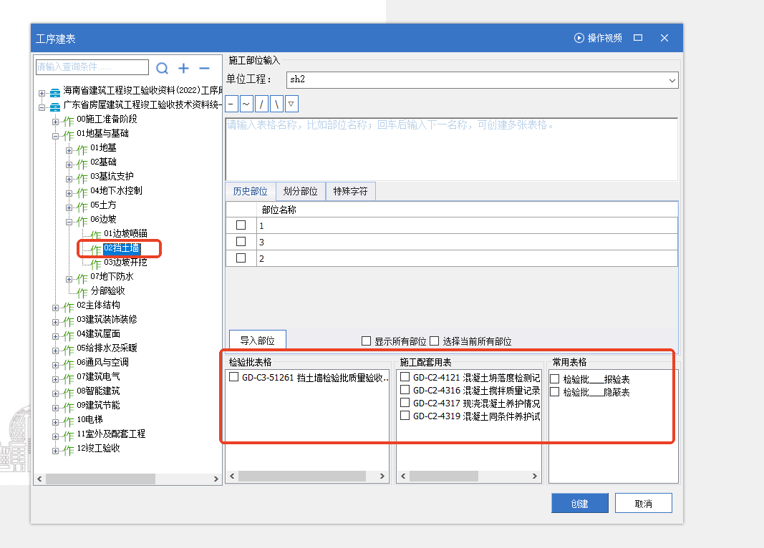Image resolution: width=764 pixels, height=548 pixels.
Task: Click the 导入部位 button
Action: pos(257,341)
